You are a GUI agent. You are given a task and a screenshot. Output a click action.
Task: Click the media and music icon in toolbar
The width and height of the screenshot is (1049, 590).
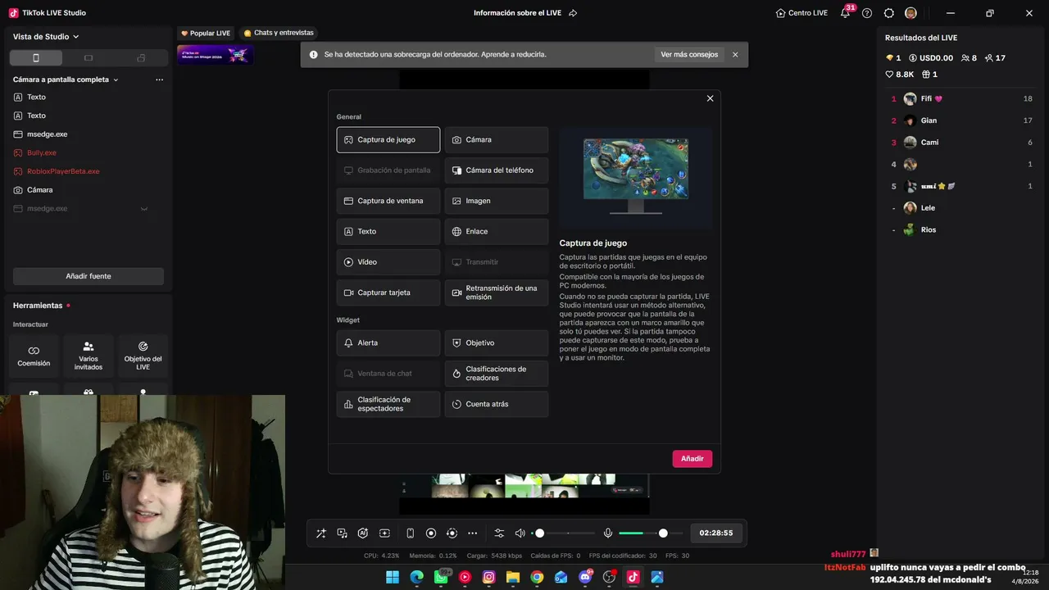(342, 533)
